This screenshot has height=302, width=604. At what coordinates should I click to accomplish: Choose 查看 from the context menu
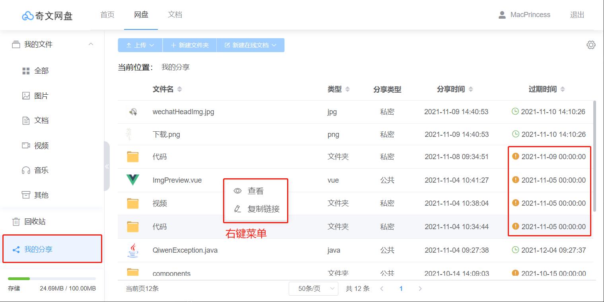click(251, 191)
